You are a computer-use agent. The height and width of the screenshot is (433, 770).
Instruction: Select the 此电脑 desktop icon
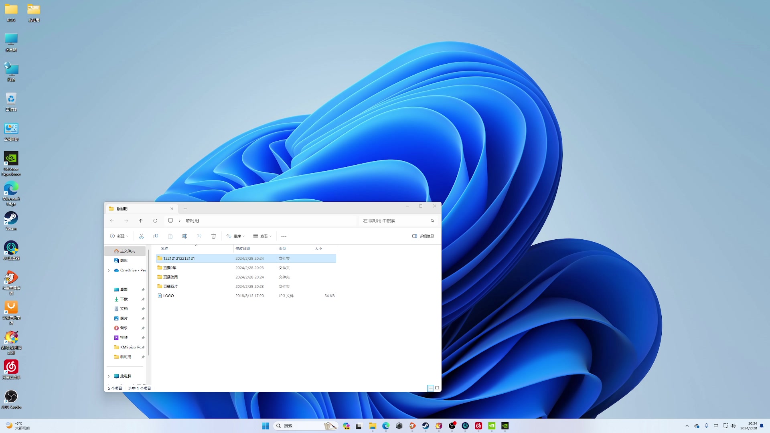tap(11, 42)
